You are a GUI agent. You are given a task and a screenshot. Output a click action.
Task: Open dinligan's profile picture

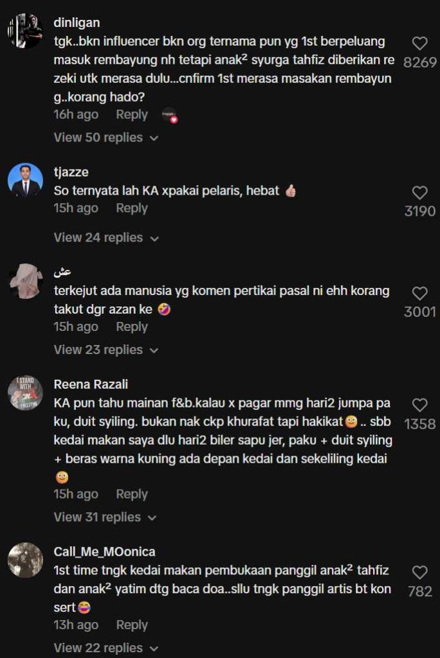tap(26, 31)
